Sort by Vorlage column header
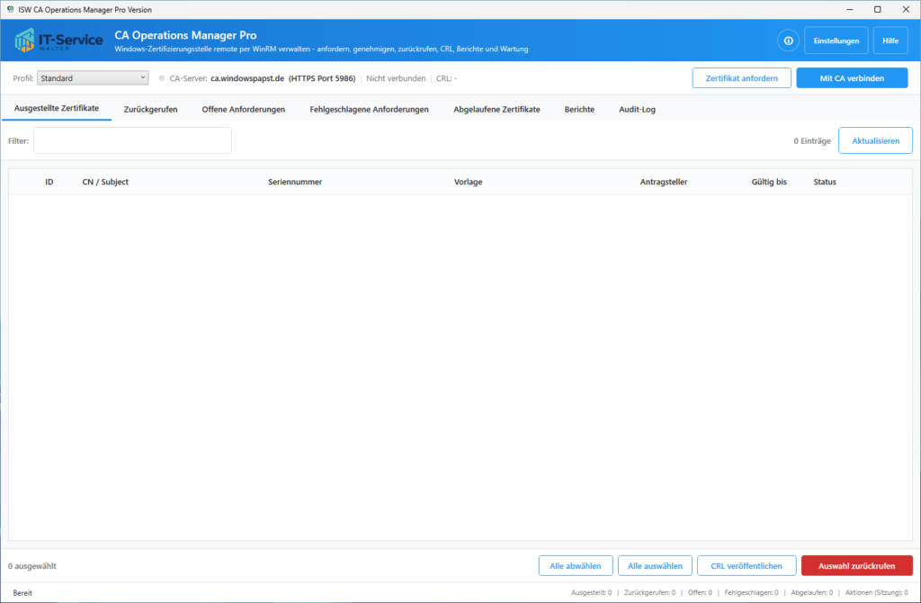This screenshot has width=921, height=603. pyautogui.click(x=468, y=182)
